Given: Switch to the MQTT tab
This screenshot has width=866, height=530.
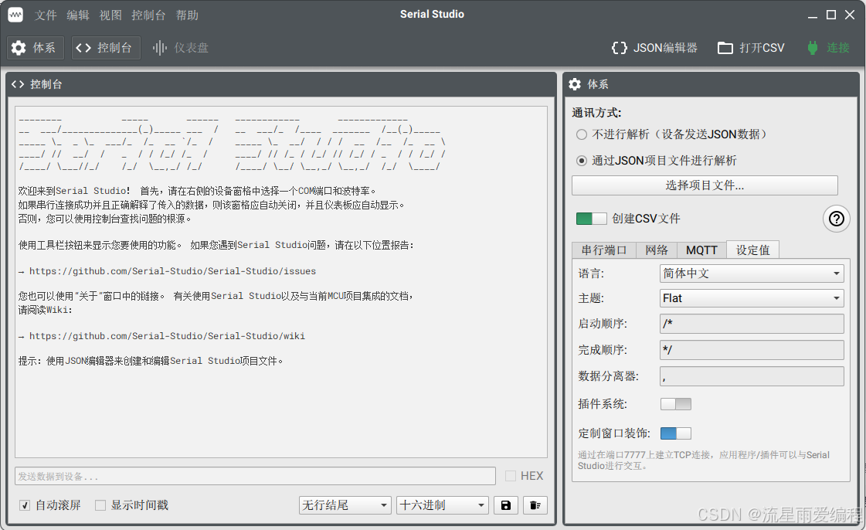Looking at the screenshot, I should (x=701, y=250).
